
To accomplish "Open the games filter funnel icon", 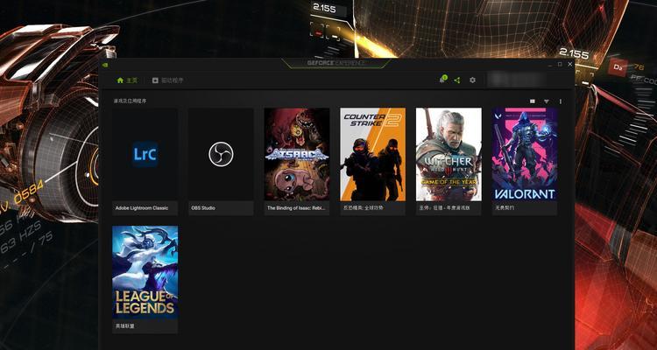I will point(547,101).
